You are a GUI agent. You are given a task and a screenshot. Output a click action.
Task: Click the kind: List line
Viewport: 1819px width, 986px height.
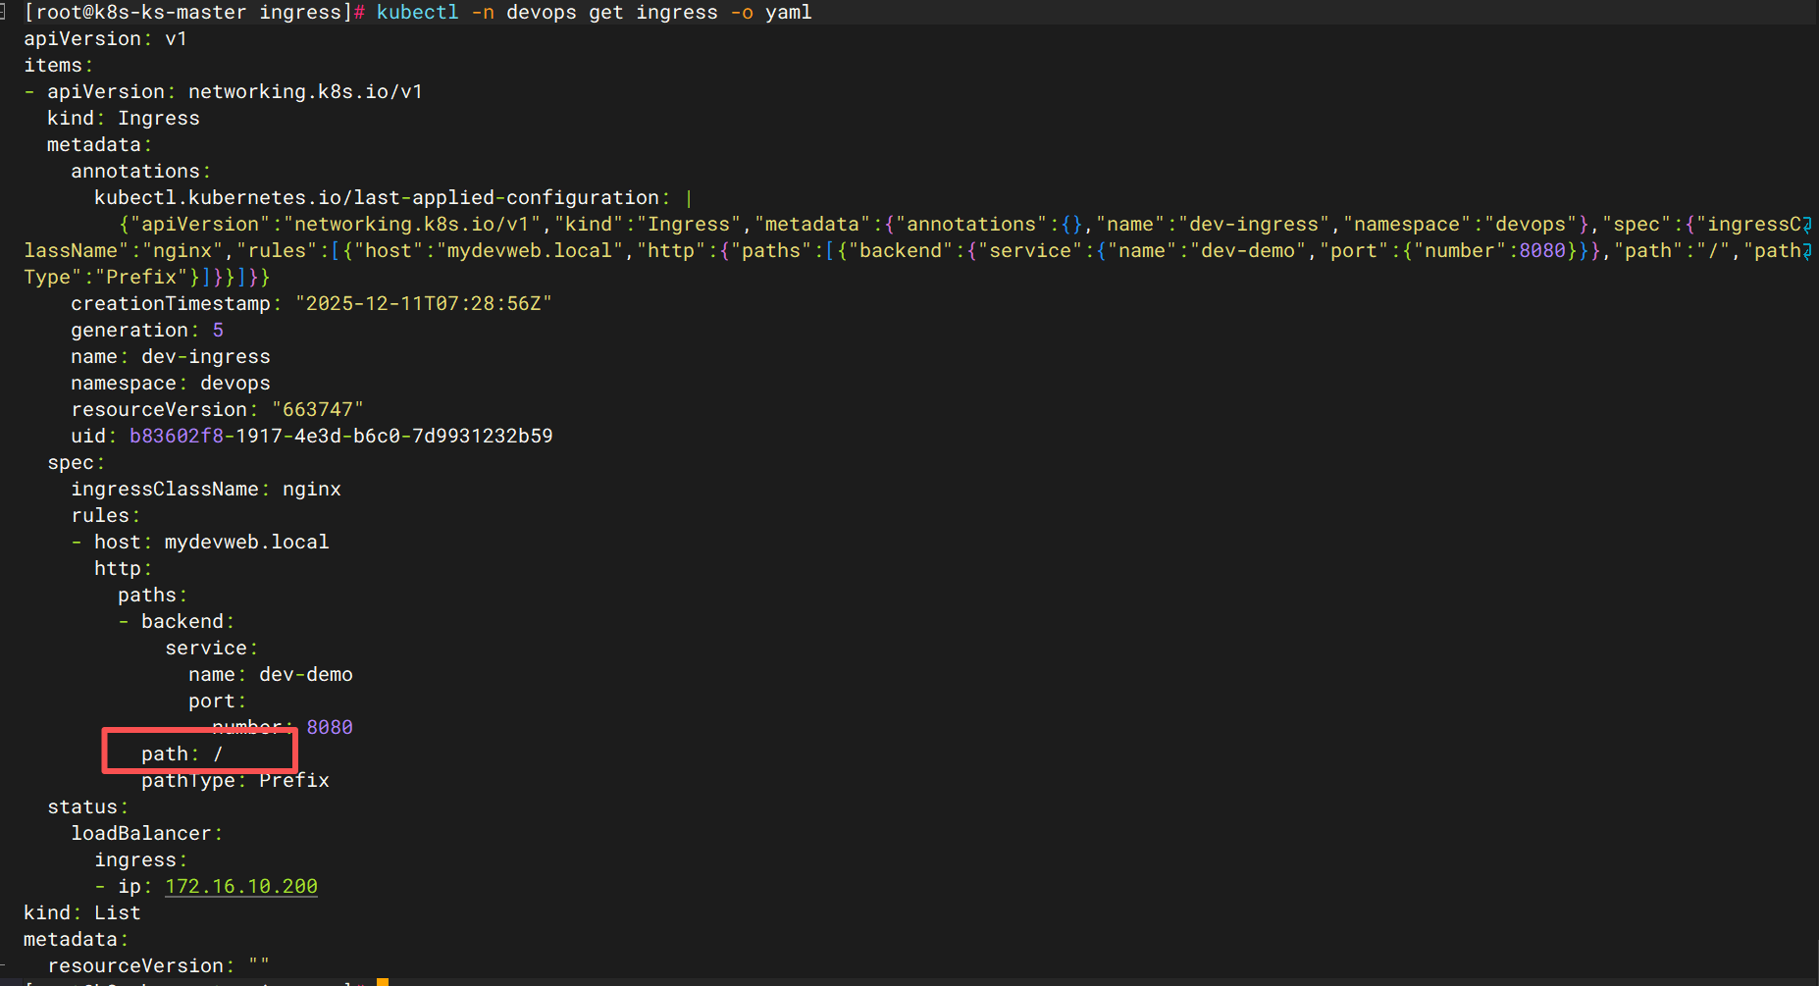pyautogui.click(x=82, y=912)
